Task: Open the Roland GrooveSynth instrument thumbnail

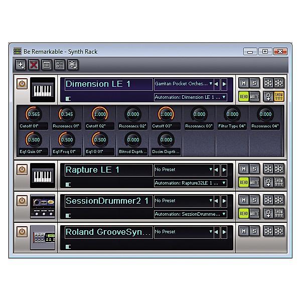Action: [x=43, y=238]
